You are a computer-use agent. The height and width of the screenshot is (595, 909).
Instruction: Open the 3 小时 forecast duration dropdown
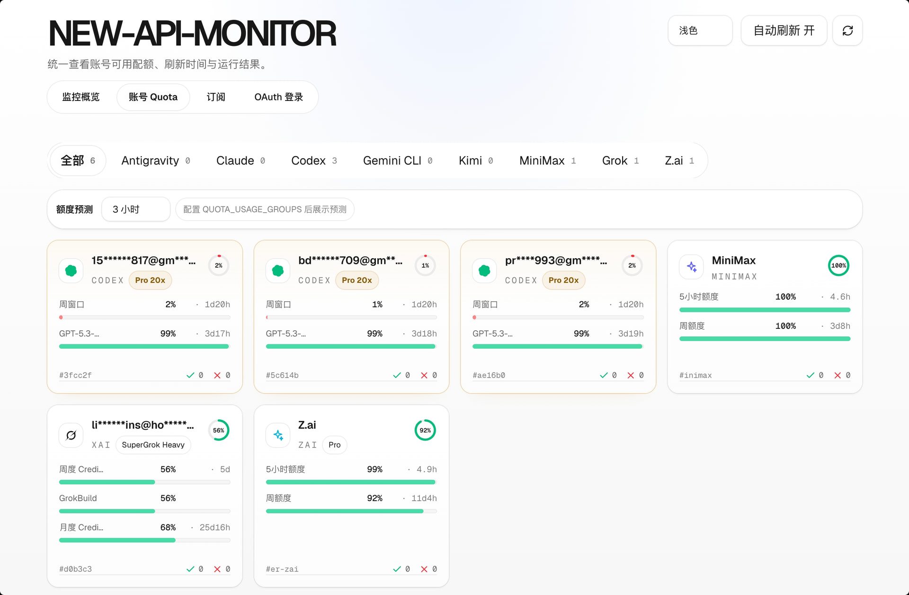point(136,209)
